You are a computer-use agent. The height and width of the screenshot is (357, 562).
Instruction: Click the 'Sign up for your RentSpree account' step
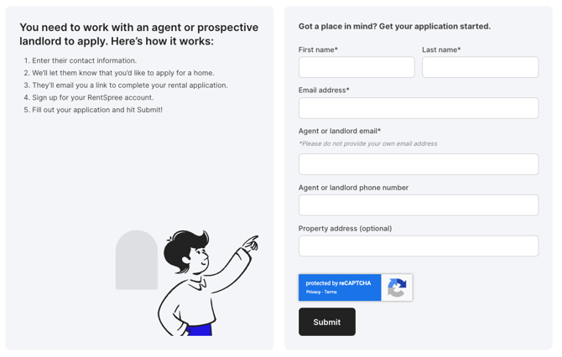tap(89, 97)
